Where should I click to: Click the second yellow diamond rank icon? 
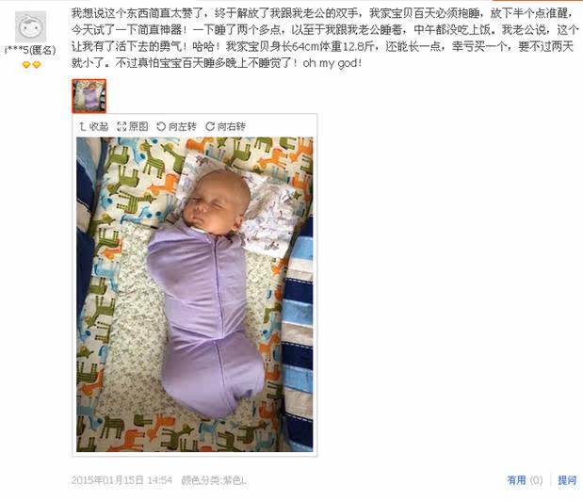pyautogui.click(x=37, y=65)
